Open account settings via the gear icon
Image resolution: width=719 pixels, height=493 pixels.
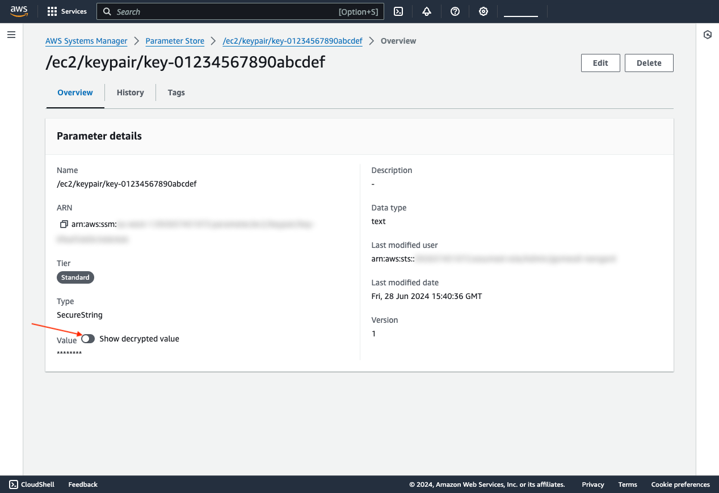483,11
